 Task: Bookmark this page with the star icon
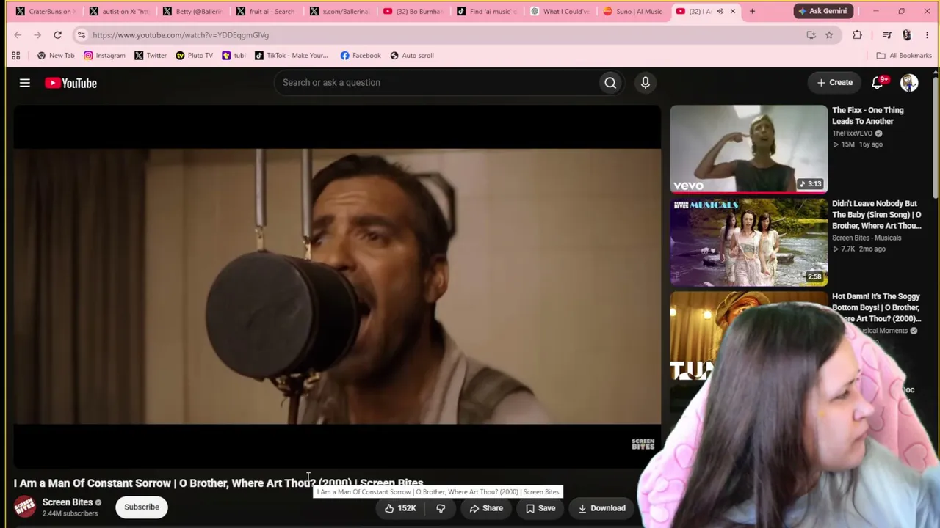pos(829,34)
